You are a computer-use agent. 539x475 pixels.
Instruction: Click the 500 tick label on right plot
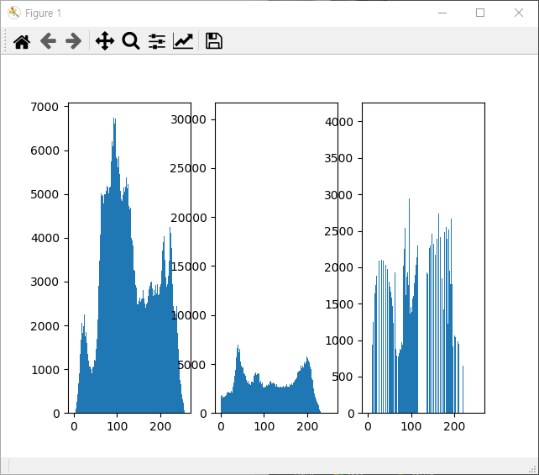click(x=343, y=377)
